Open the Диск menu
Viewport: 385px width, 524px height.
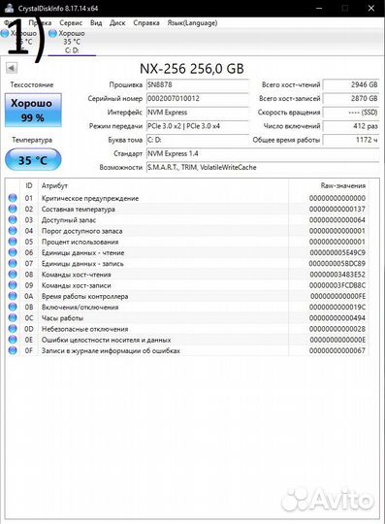tap(117, 22)
